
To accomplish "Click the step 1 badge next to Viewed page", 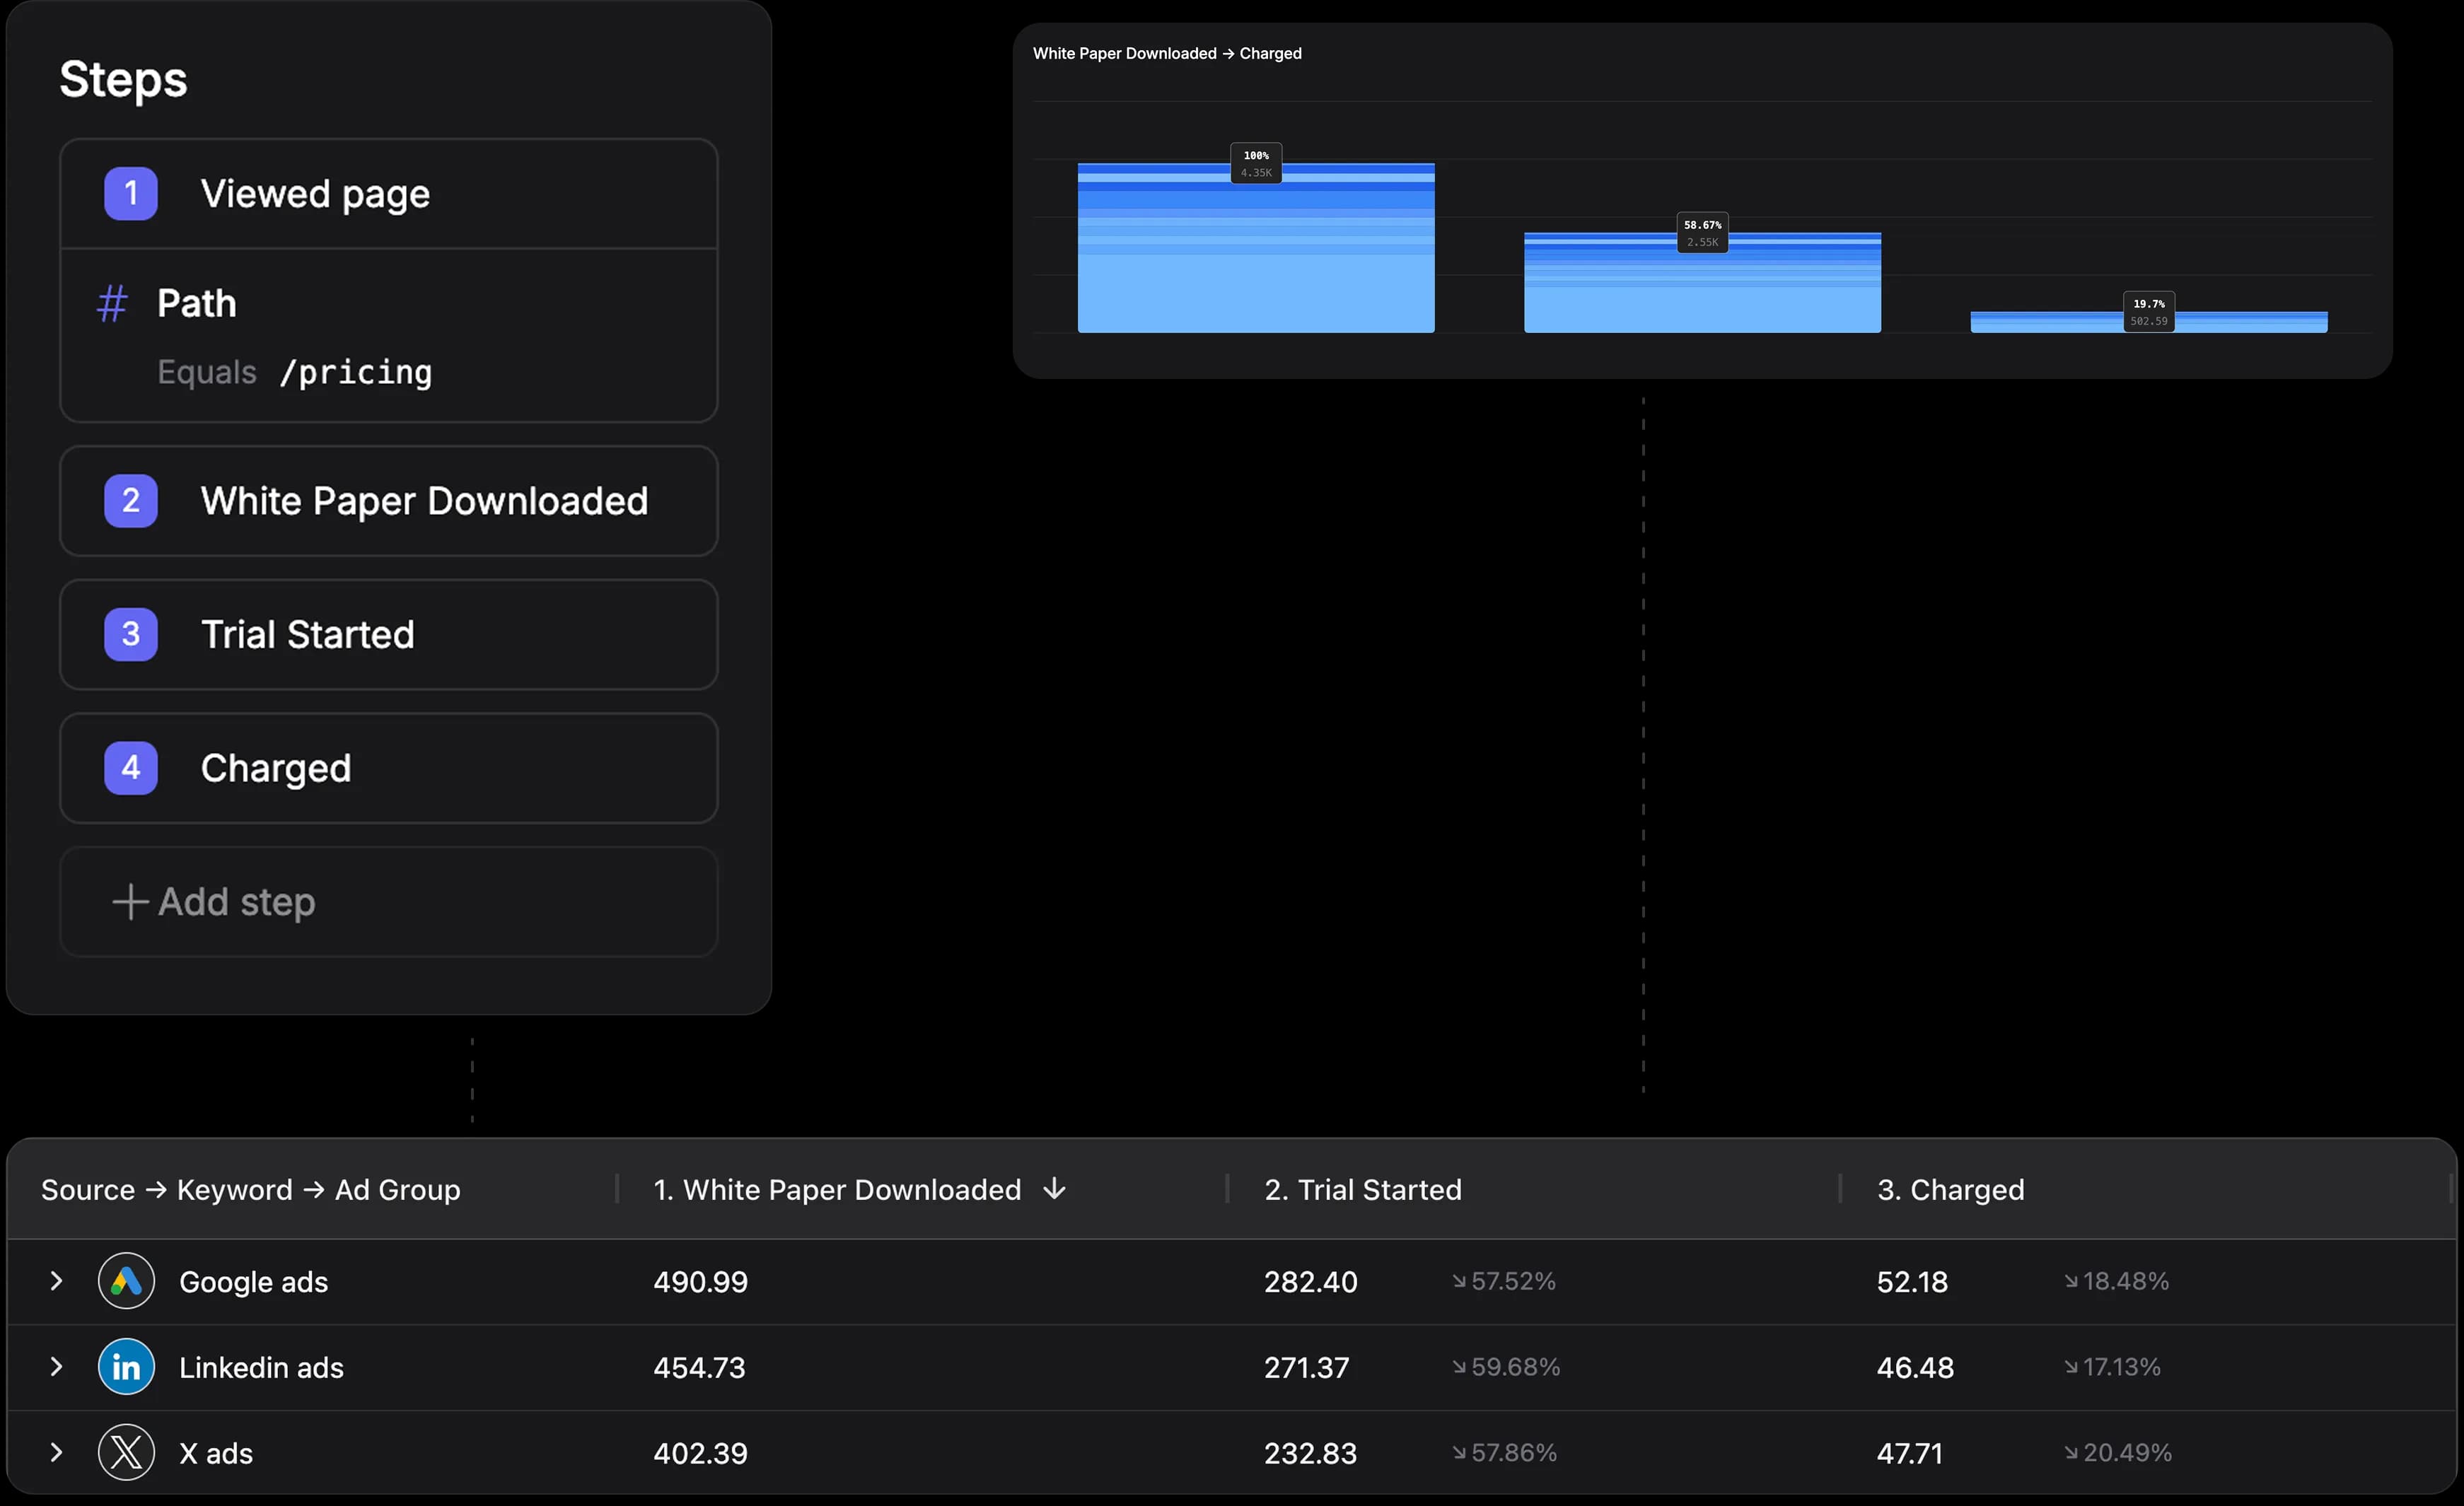I will tap(130, 193).
